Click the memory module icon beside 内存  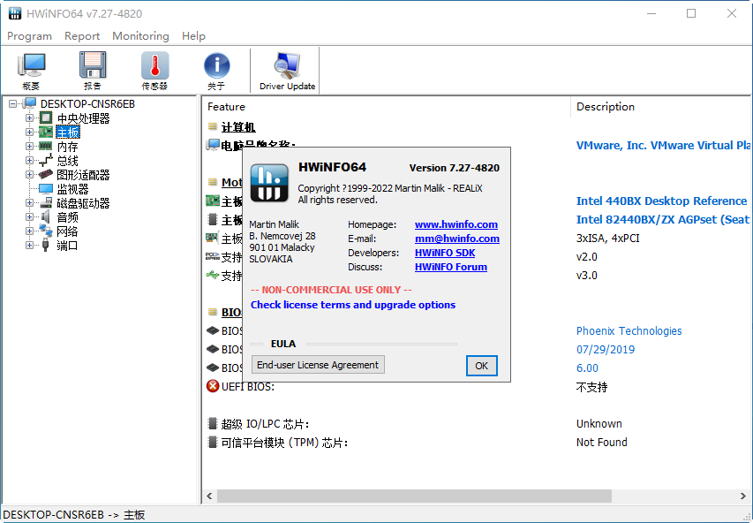[x=46, y=146]
